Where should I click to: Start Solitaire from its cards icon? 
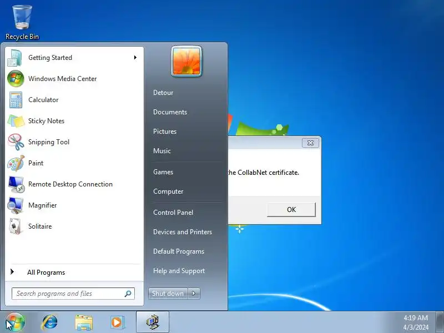point(16,226)
